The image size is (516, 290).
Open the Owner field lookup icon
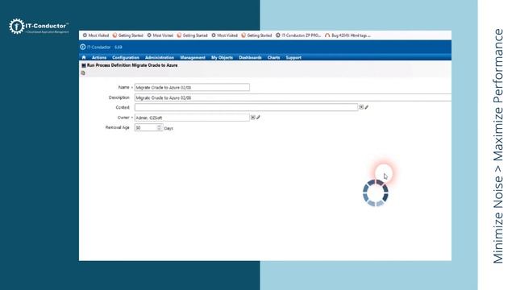[x=252, y=118]
